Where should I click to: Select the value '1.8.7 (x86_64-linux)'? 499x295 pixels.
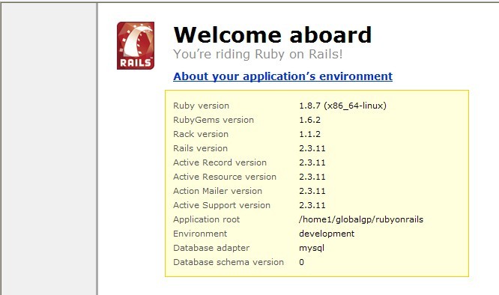(x=342, y=106)
